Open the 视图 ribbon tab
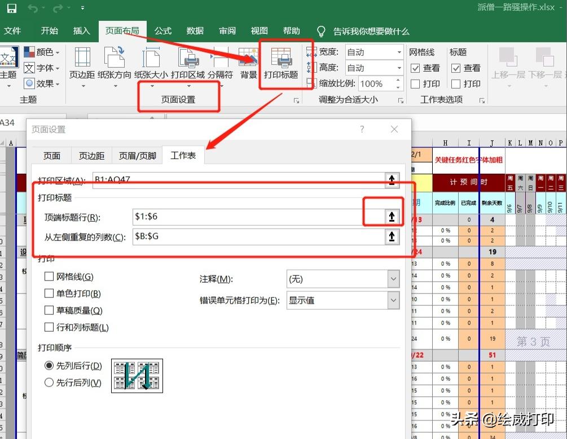Screen dimensions: 567x439 pyautogui.click(x=259, y=31)
